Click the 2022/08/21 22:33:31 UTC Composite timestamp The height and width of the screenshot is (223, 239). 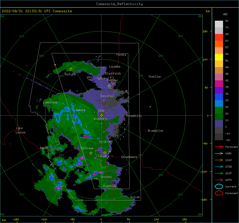(x=37, y=11)
